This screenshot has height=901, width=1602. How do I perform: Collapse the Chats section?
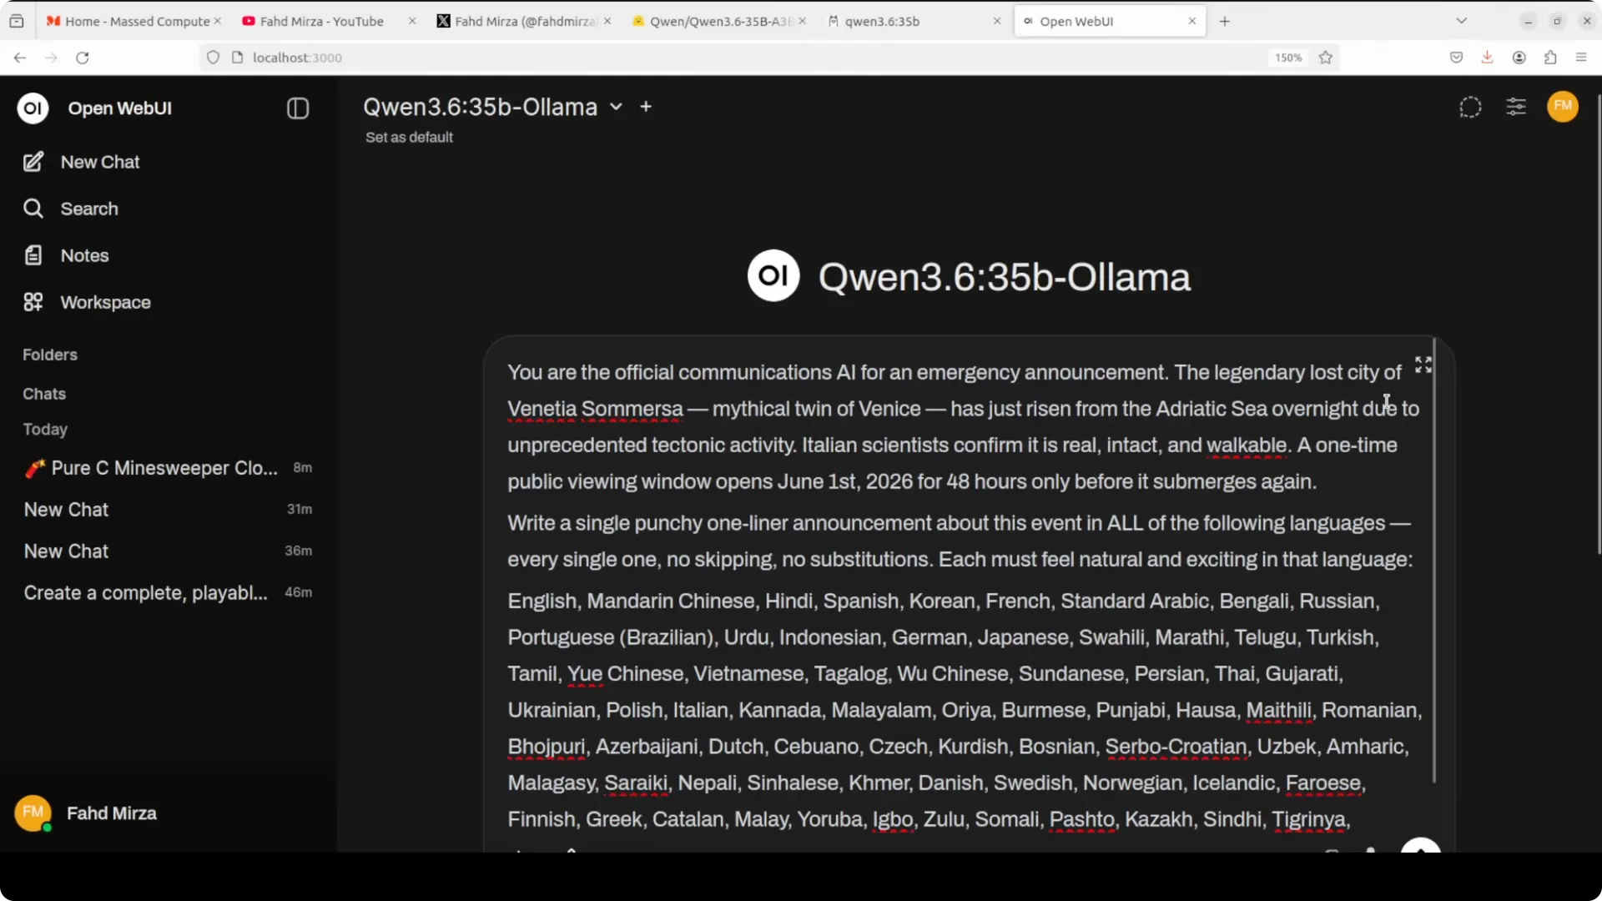point(44,394)
